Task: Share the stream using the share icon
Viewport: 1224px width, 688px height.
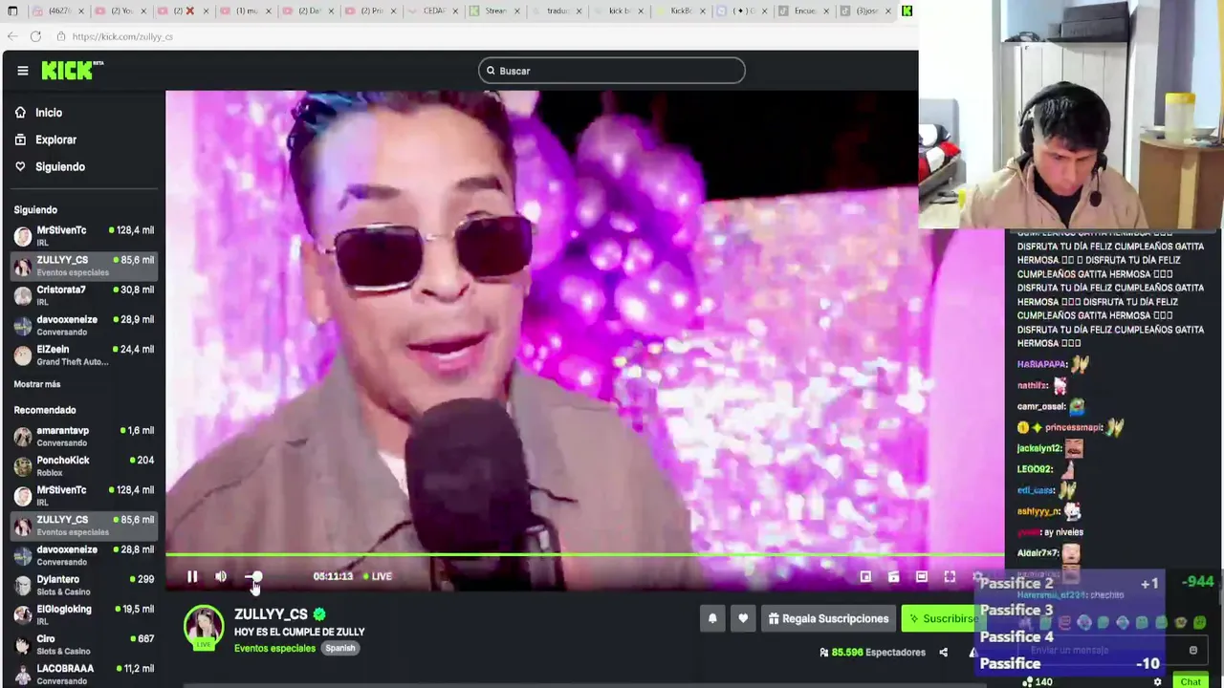Action: tap(943, 653)
